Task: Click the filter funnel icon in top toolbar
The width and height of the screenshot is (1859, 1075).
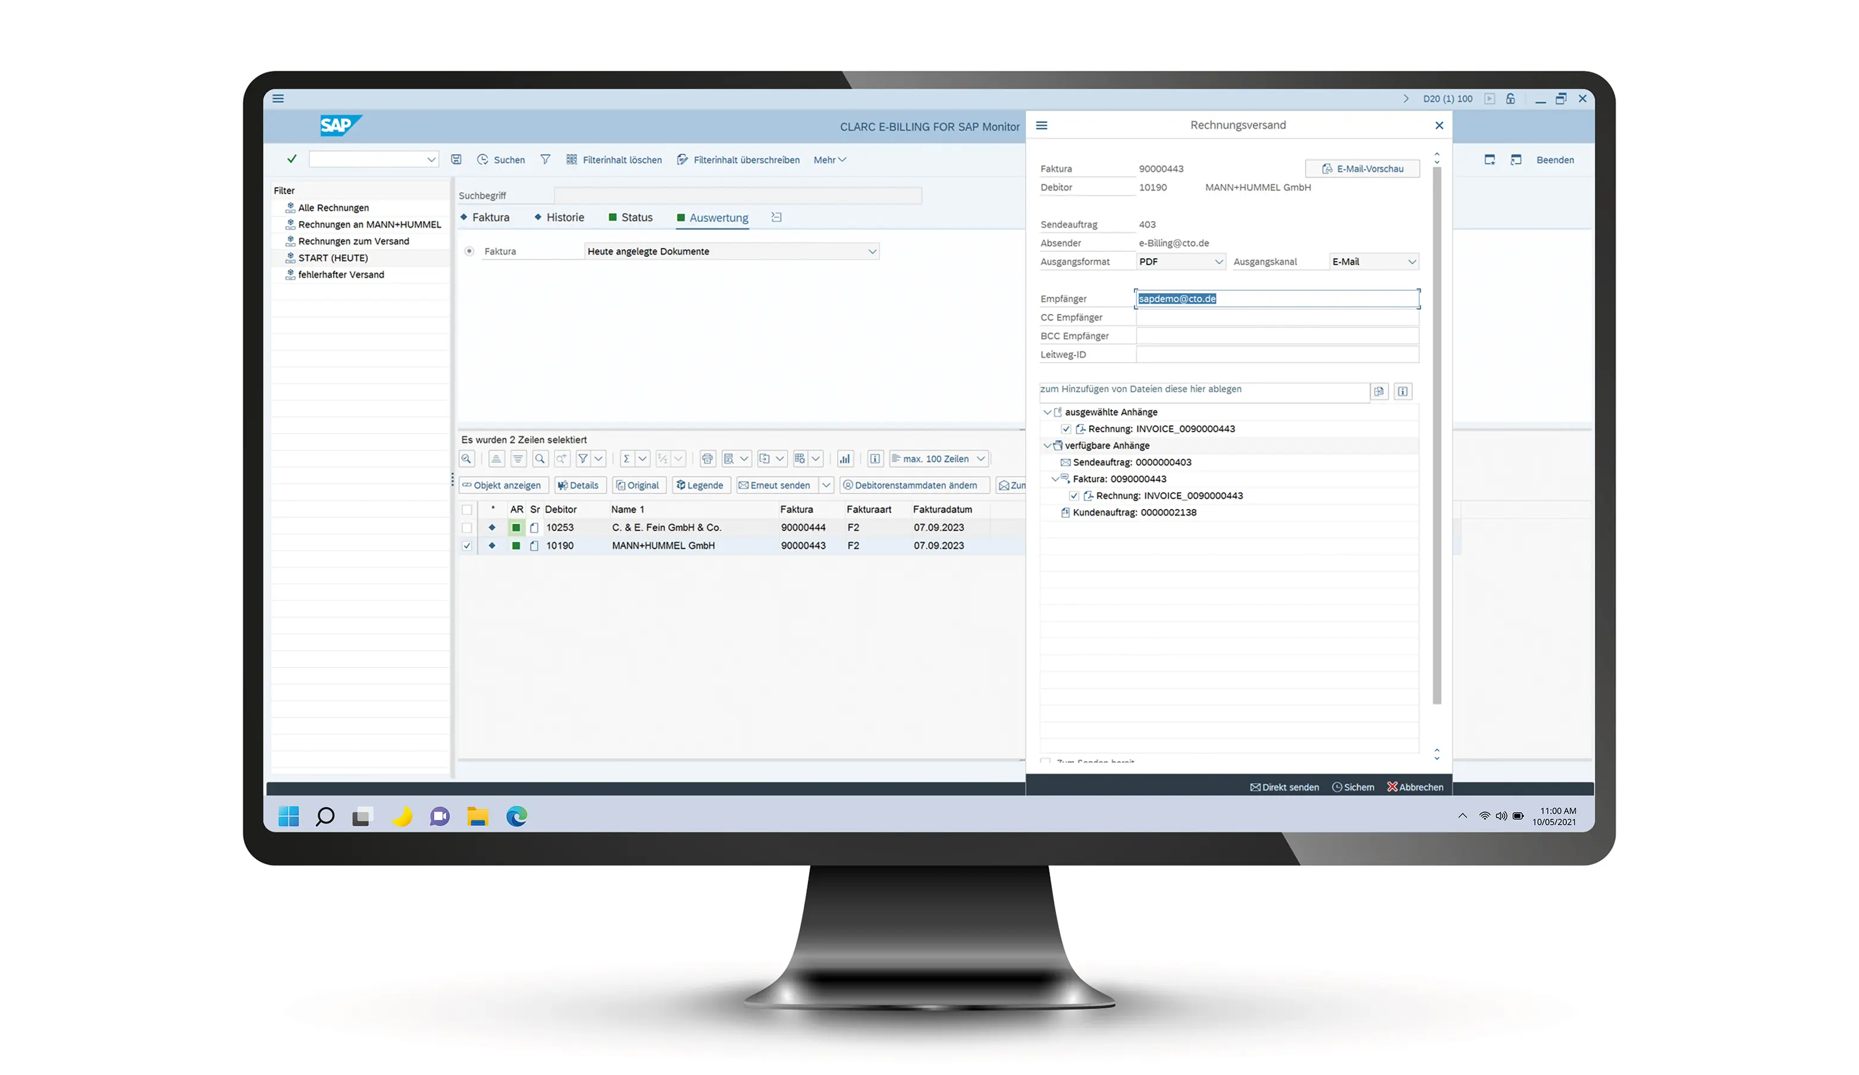Action: coord(545,159)
